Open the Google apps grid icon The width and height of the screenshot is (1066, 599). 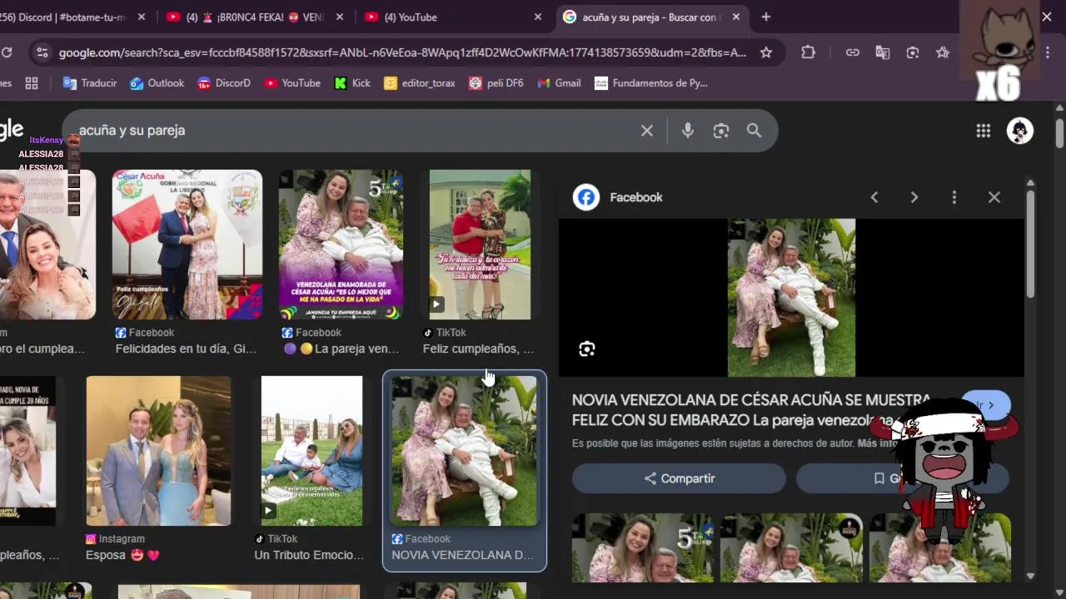point(984,131)
